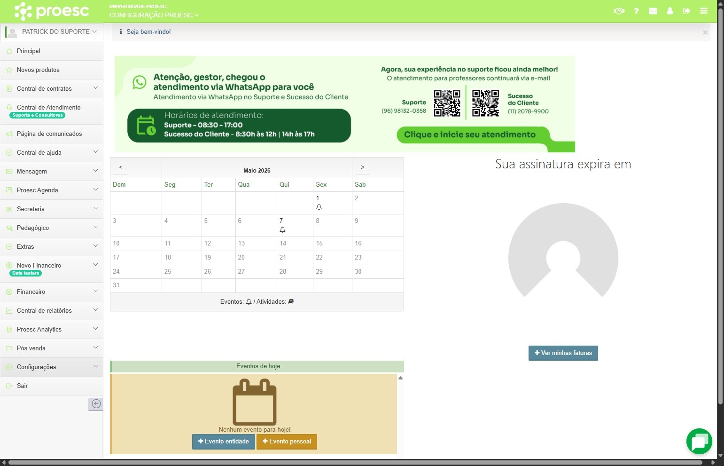The width and height of the screenshot is (724, 466).
Task: Open messages via the envelope icon
Action: [653, 11]
